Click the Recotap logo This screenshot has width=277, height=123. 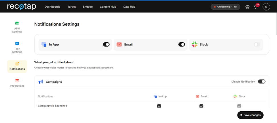(22, 7)
